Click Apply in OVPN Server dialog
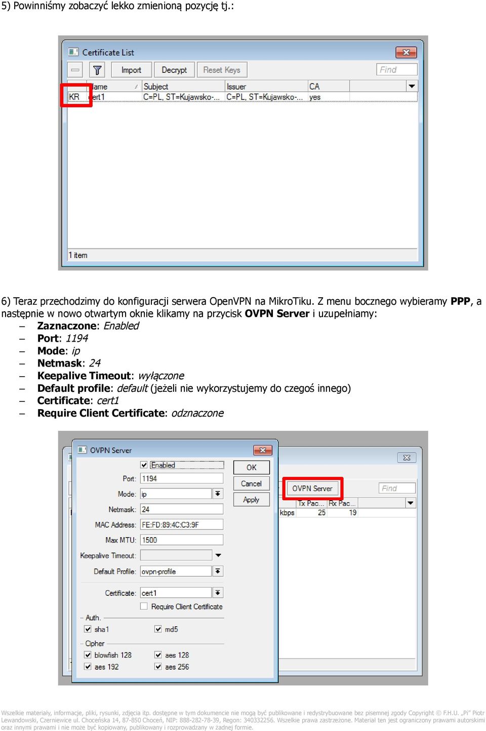Screen dimensions: 486x731 point(252,500)
